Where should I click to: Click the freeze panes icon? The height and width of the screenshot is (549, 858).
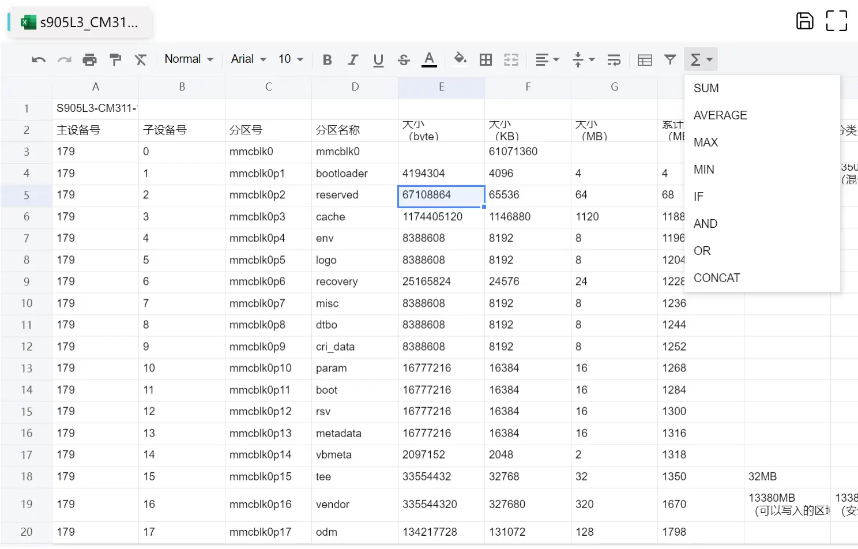click(645, 59)
